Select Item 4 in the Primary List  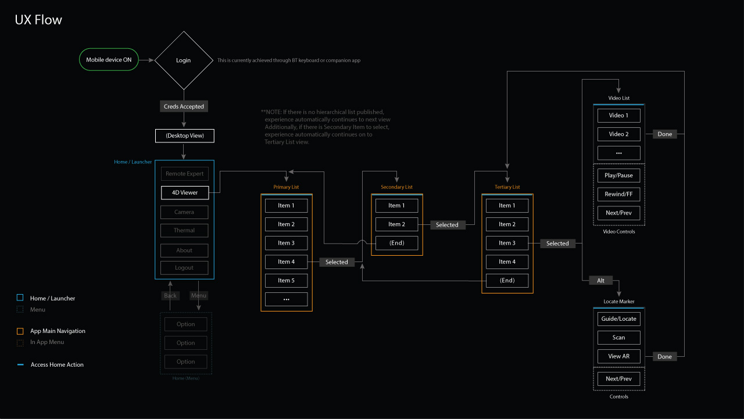286,262
